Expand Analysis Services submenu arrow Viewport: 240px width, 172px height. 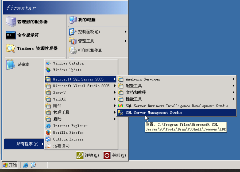(233, 79)
